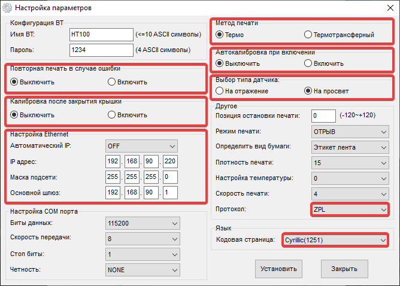Open Протокол dropdown showing ZPL
The width and height of the screenshot is (400, 286).
(350, 209)
